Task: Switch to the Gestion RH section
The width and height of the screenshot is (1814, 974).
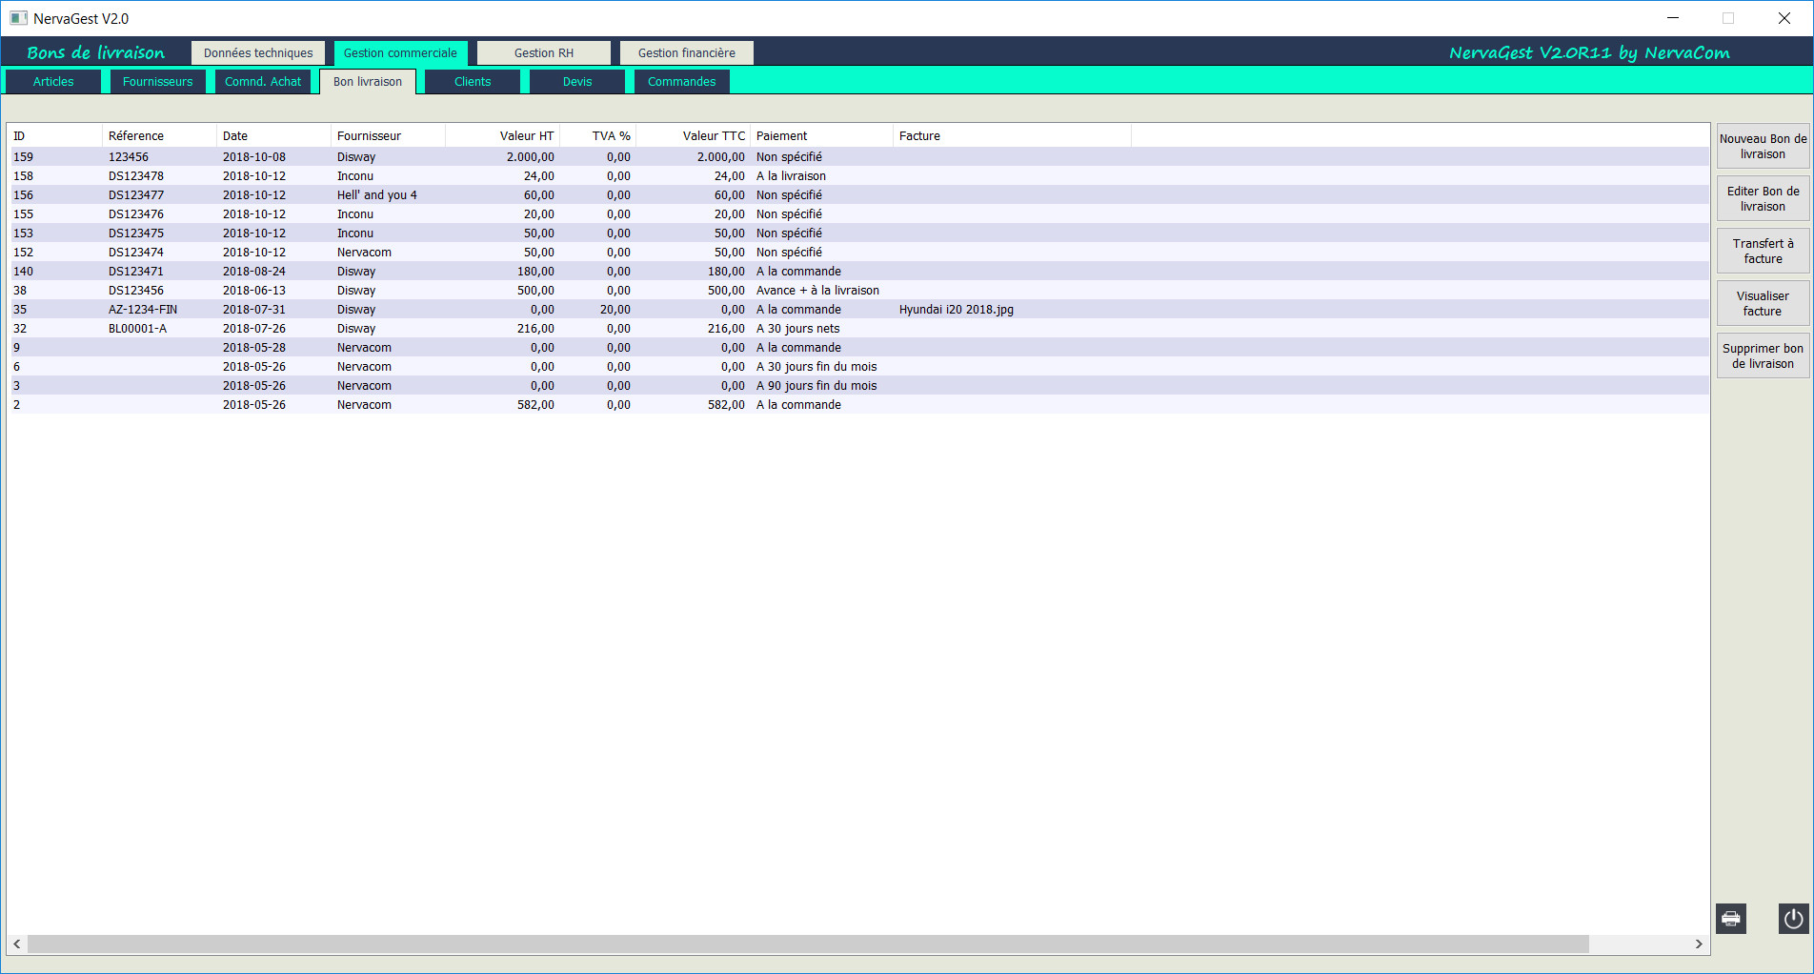Action: coord(544,53)
